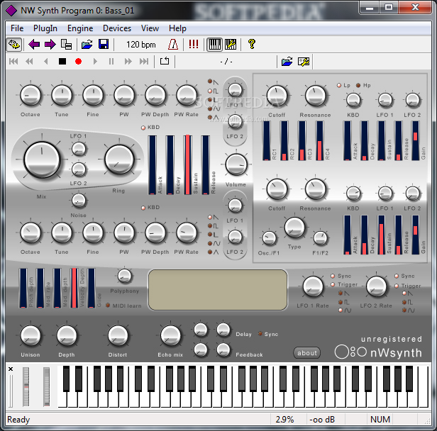Stop playback with black square
437x431 pixels.
point(62,61)
